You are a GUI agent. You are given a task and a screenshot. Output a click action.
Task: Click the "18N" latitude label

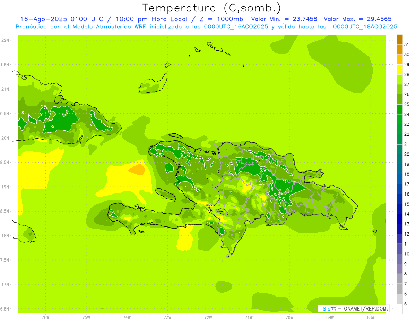(x=5, y=236)
